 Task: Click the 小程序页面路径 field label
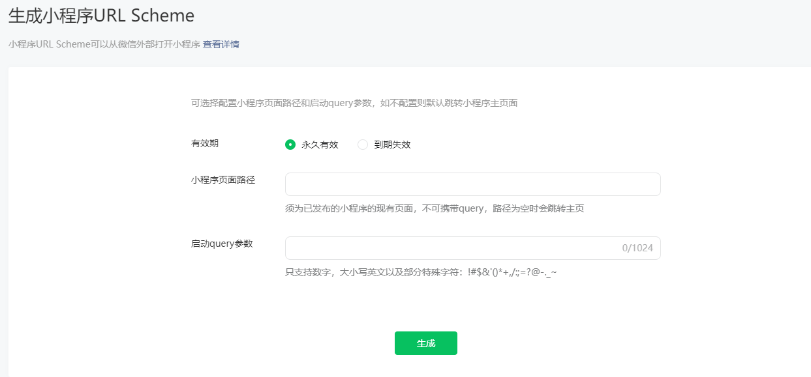tap(223, 180)
